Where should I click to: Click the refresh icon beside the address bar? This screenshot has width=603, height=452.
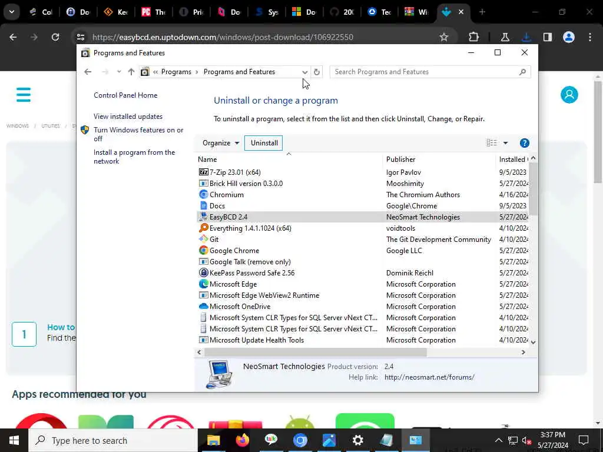pos(316,72)
